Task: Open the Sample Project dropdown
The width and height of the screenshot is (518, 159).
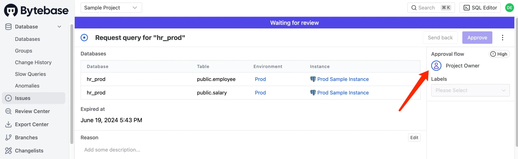Action: pyautogui.click(x=111, y=8)
